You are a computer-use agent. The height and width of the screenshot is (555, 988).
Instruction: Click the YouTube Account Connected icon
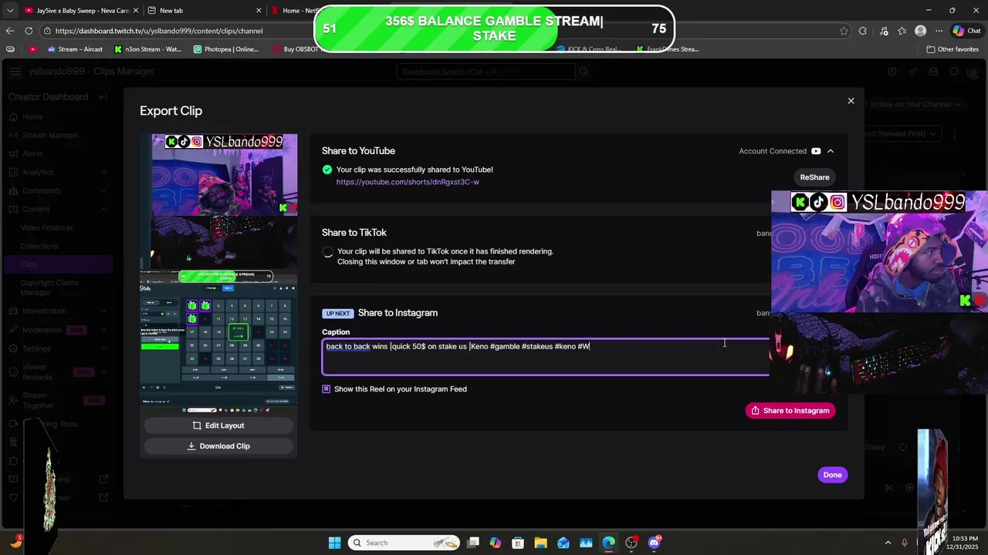tap(816, 151)
